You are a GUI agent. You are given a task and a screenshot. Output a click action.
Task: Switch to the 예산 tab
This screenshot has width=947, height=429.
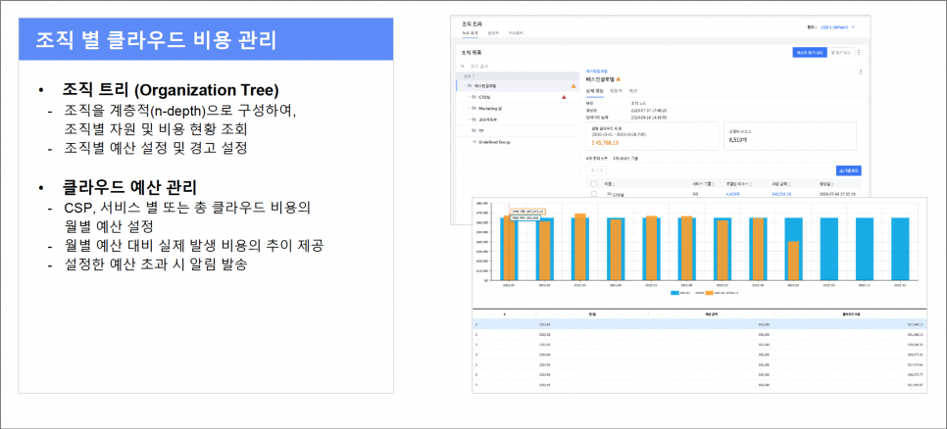point(633,90)
